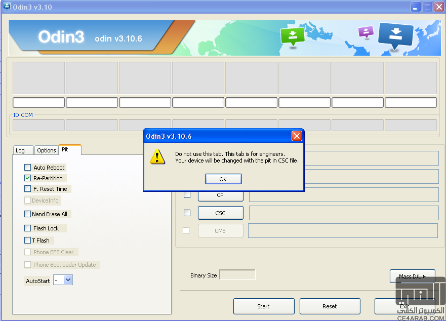
Task: Confirm the warning with the OK button
Action: [x=223, y=179]
